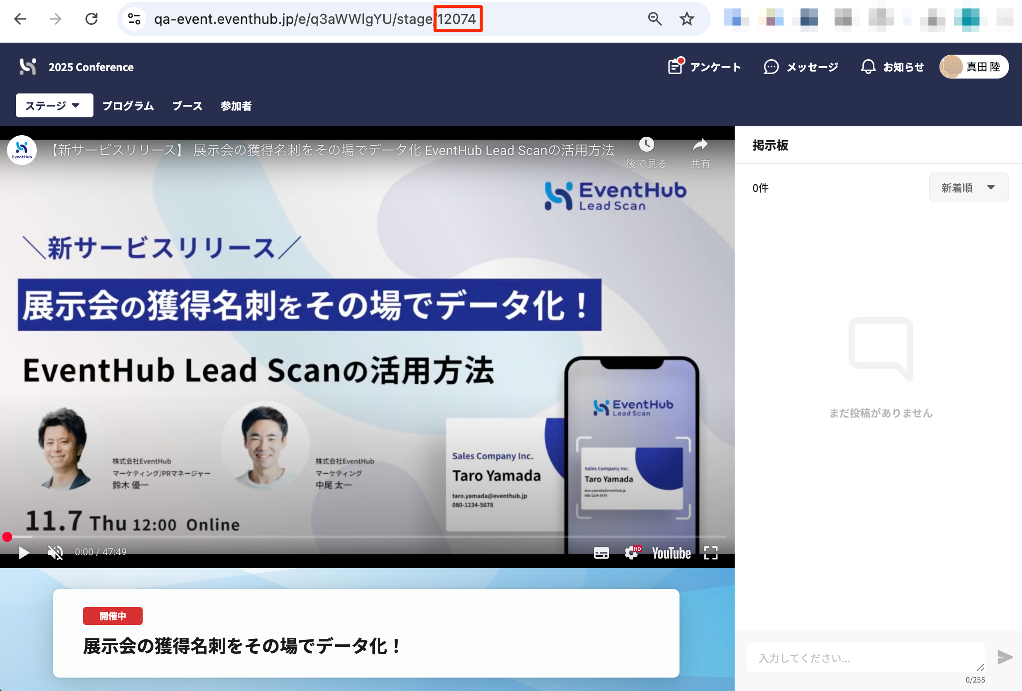Screen dimensions: 1022x691
Task: Send the bulletin board post
Action: (1005, 657)
